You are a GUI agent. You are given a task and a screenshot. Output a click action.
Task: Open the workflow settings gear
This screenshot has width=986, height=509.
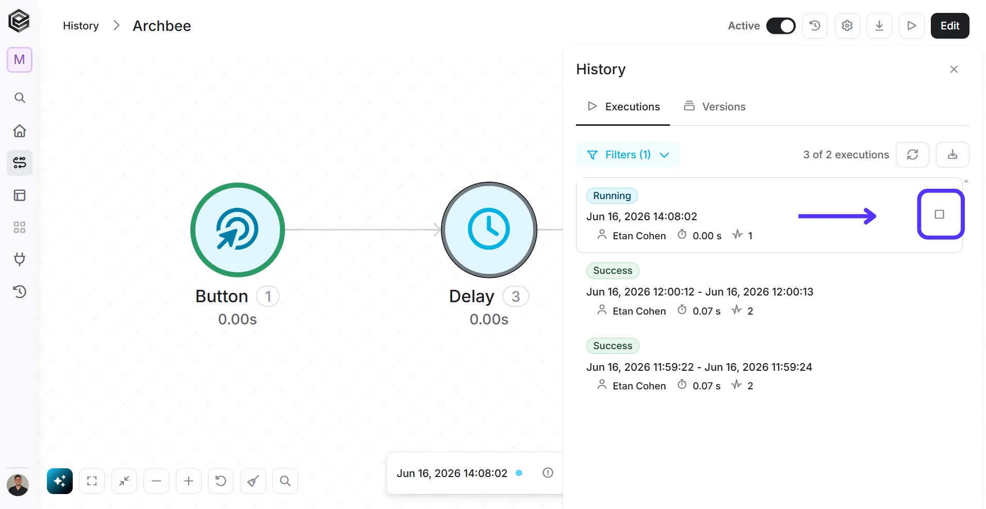(x=847, y=26)
